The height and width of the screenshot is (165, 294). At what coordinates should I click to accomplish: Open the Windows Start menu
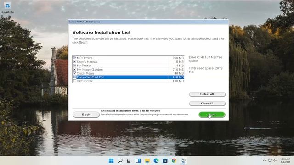coord(111,161)
